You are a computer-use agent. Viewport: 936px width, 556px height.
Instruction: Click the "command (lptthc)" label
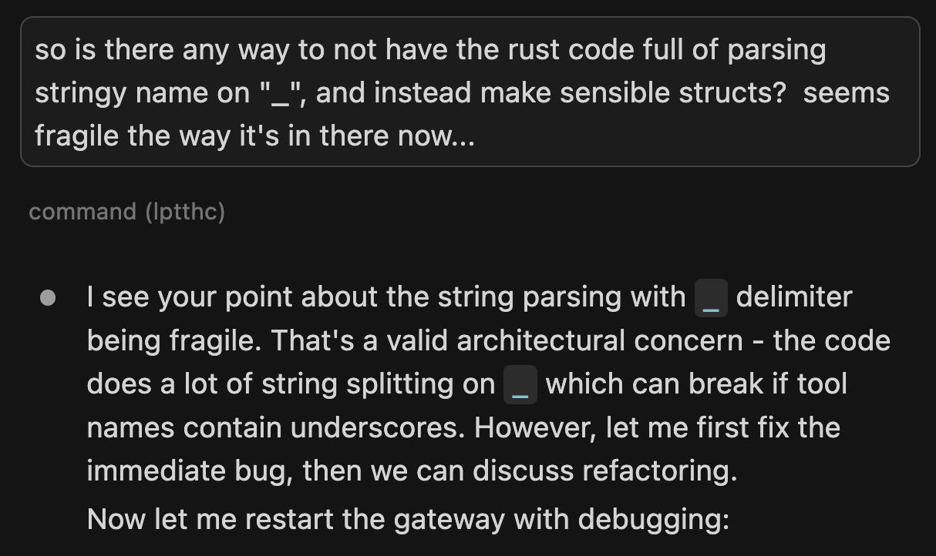click(x=126, y=212)
